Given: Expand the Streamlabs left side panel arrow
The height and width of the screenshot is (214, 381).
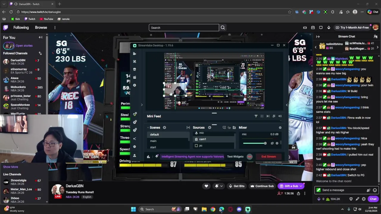Looking at the screenshot, I should pyautogui.click(x=142, y=105).
